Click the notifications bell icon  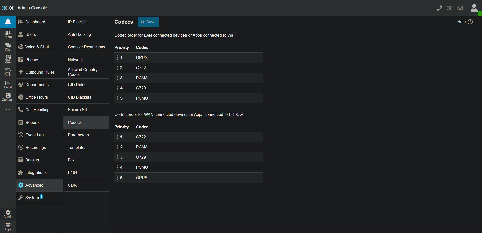8,22
